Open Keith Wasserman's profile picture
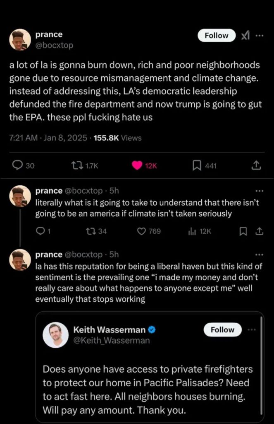 click(55, 334)
